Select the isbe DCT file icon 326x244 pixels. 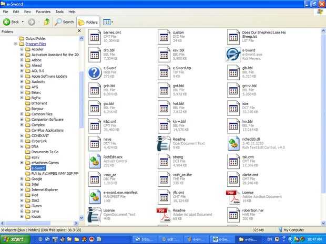(x=233, y=108)
